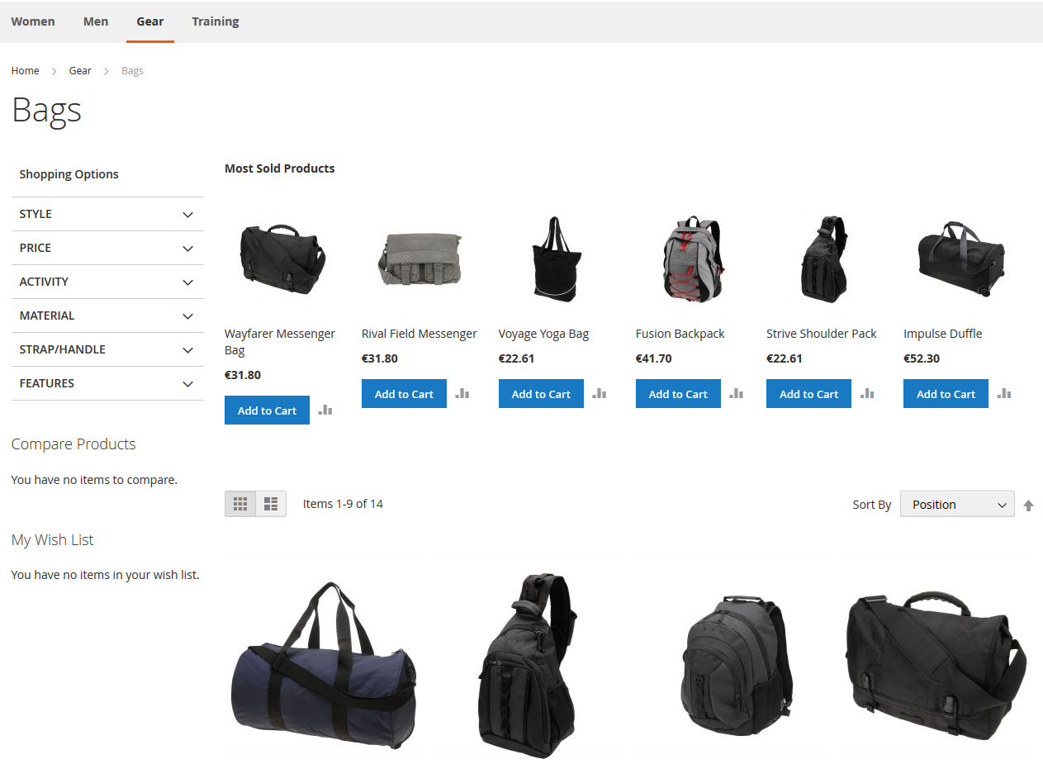Set descending sort direction arrow

coord(1028,505)
